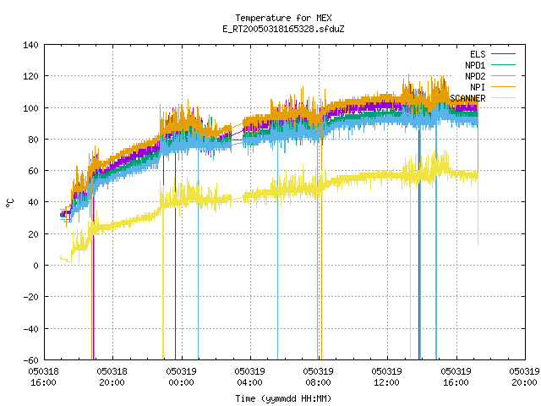Screen dimensions: 541x406
Task: Click the x-axis label 050318 20:00
Action: click(112, 377)
